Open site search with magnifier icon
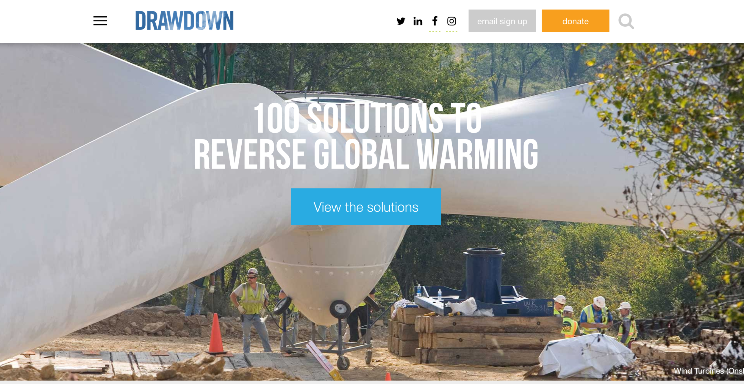The width and height of the screenshot is (744, 384). tap(626, 21)
